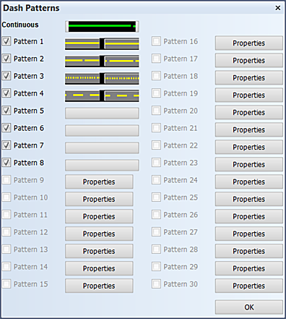Tick the Pattern 30 checkbox
Image resolution: width=286 pixels, height=319 pixels.
[156, 284]
